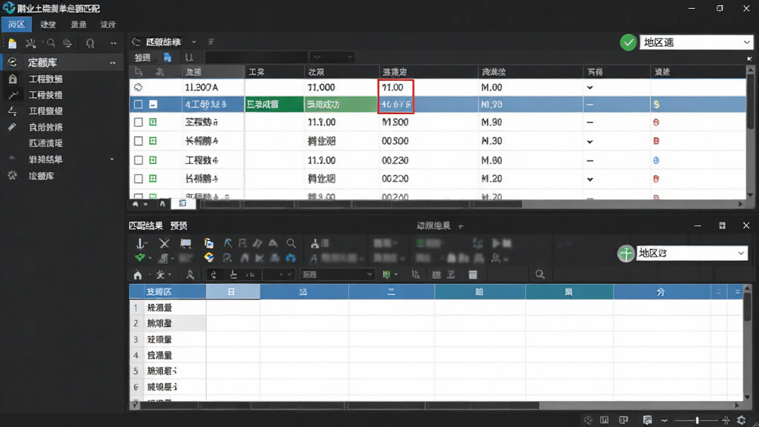
Task: Expand the green plus box in the 00230 row
Action: pyautogui.click(x=153, y=160)
